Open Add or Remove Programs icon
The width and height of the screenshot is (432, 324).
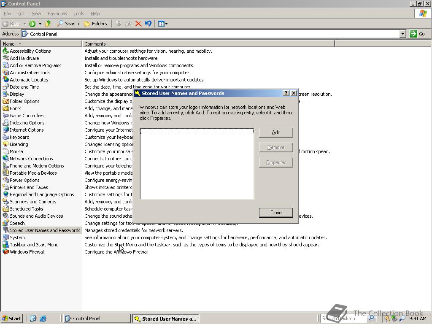click(x=6, y=65)
